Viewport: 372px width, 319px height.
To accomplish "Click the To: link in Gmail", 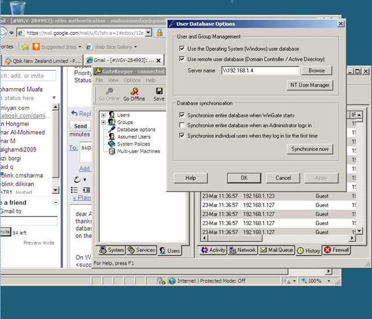I will coord(74,148).
